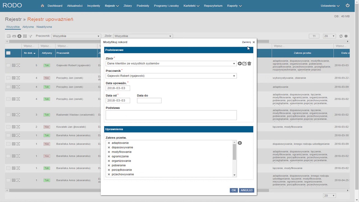The width and height of the screenshot is (359, 202).
Task: Click the eye preview icon for Radomski Wacław
Action: [18, 115]
